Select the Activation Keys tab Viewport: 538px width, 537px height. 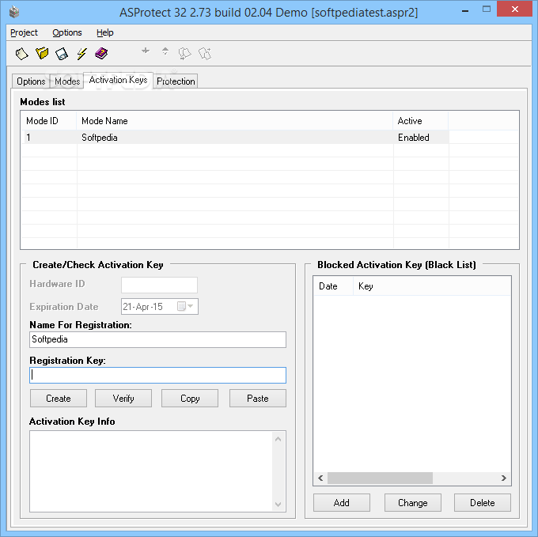pyautogui.click(x=118, y=80)
